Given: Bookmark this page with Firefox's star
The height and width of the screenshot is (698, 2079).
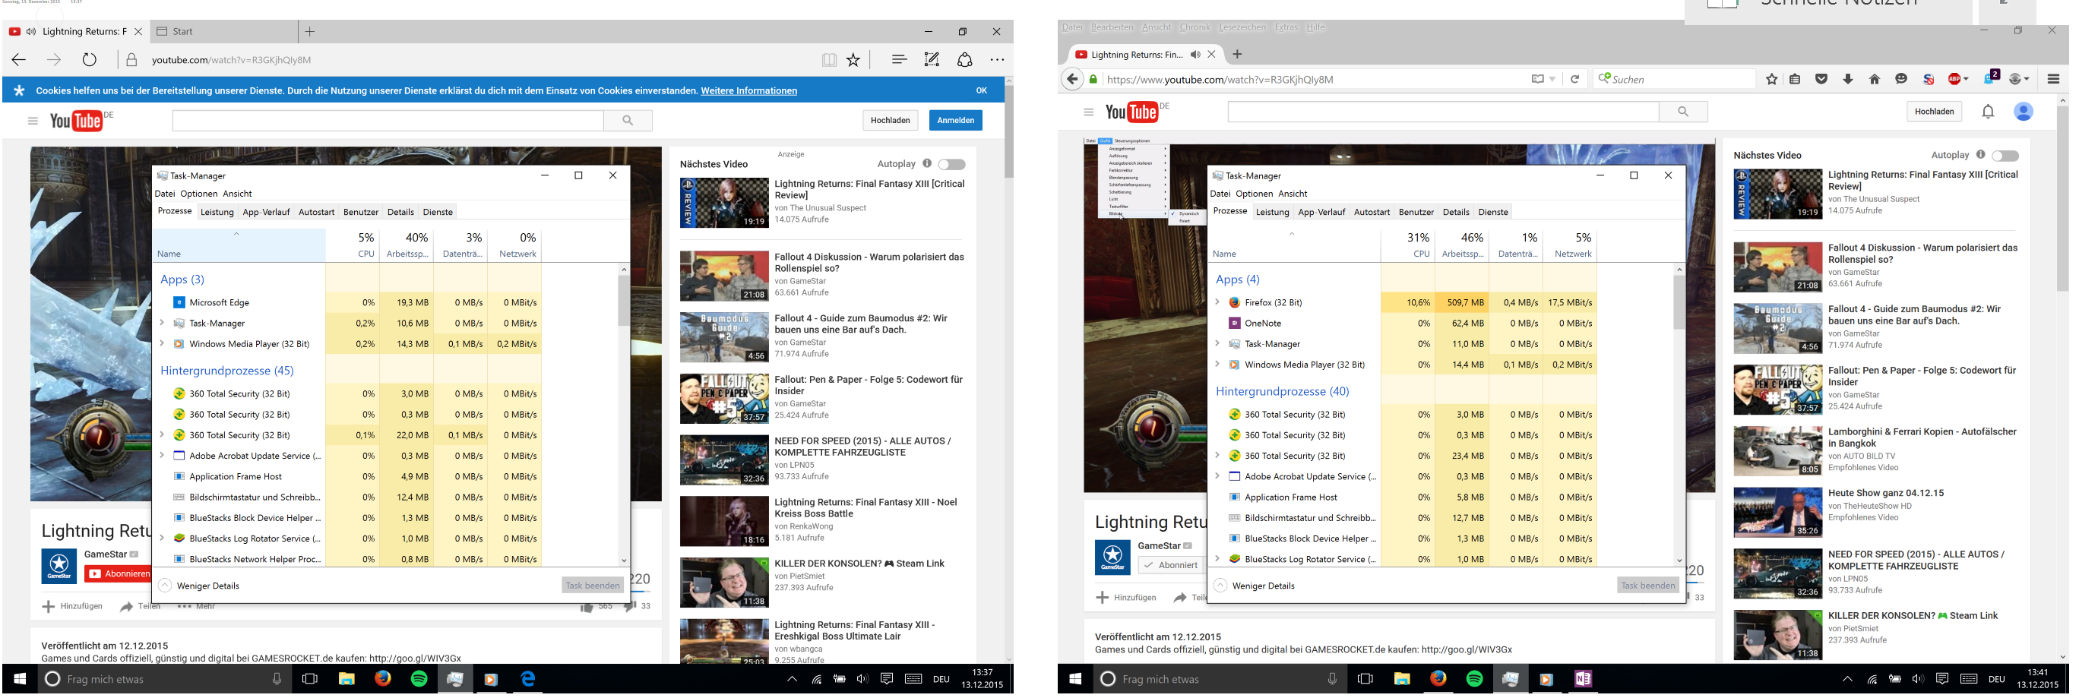Looking at the screenshot, I should (1771, 79).
